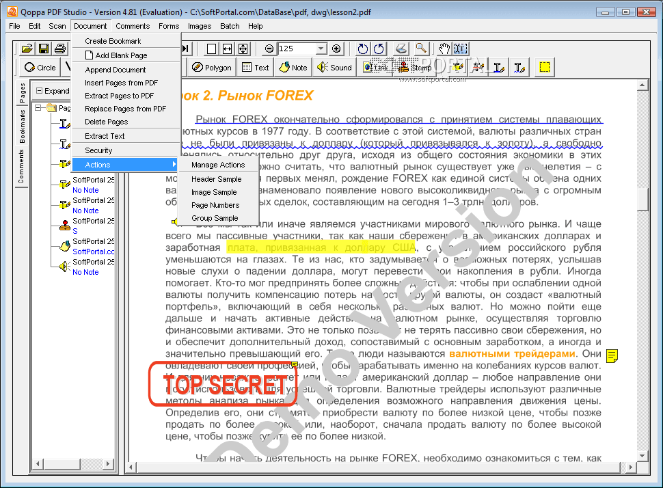Image resolution: width=663 pixels, height=488 pixels.
Task: Select the Stamp annotation tool
Action: click(x=415, y=67)
